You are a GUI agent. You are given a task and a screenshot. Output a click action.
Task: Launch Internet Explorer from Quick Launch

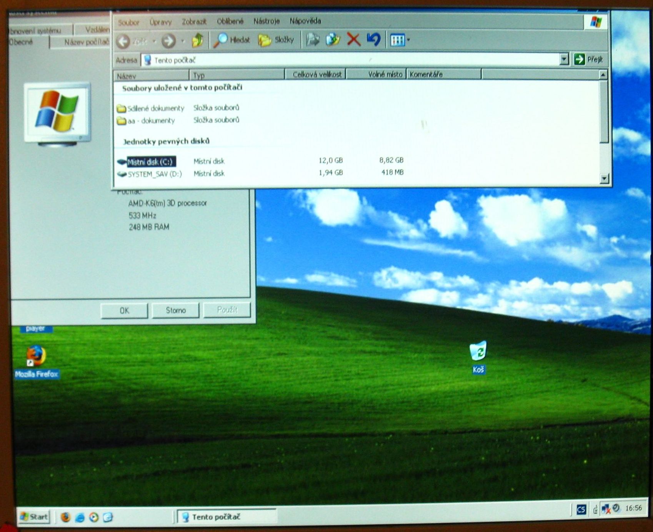coord(80,517)
